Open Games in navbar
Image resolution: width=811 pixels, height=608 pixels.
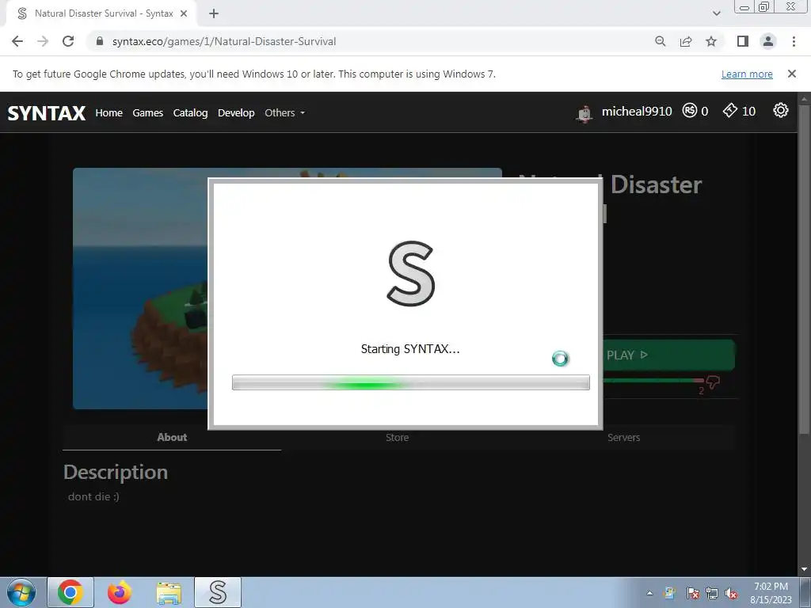(x=147, y=112)
